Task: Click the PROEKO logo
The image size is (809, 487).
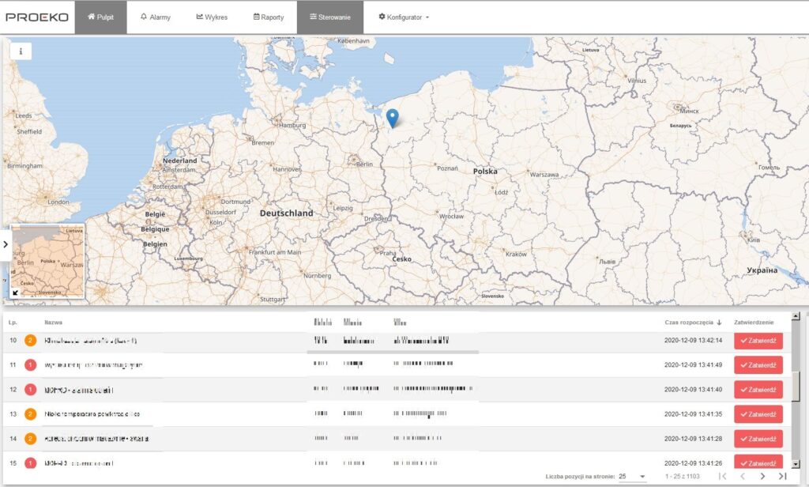Action: pos(37,17)
